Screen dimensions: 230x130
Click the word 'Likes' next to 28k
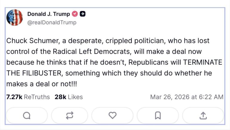pos(75,97)
